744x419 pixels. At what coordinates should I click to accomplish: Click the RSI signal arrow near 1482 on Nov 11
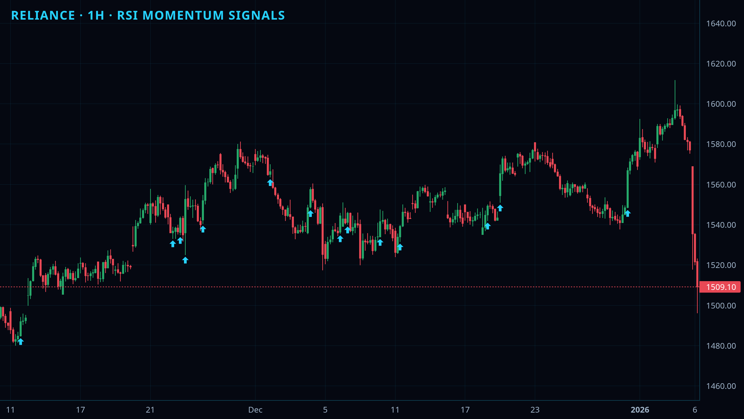click(x=21, y=342)
